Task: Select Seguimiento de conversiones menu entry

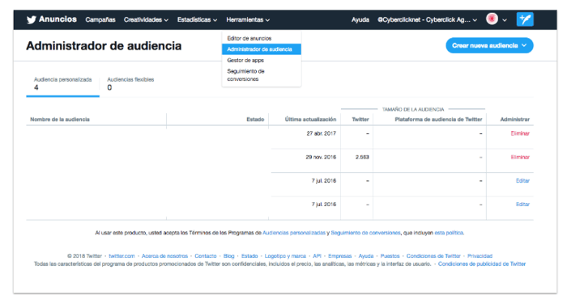Action: [262, 75]
